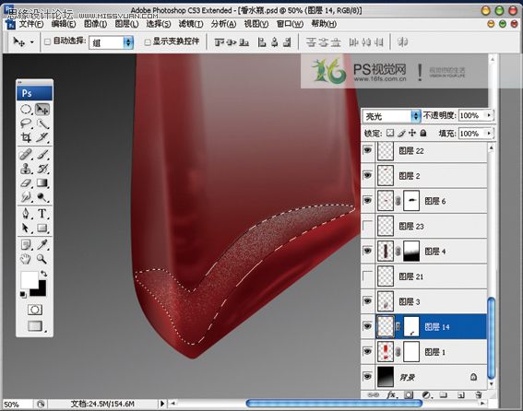Select the Blur tool
The width and height of the screenshot is (523, 411).
26,196
